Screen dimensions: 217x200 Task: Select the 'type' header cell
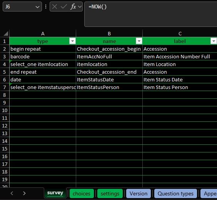pos(43,41)
